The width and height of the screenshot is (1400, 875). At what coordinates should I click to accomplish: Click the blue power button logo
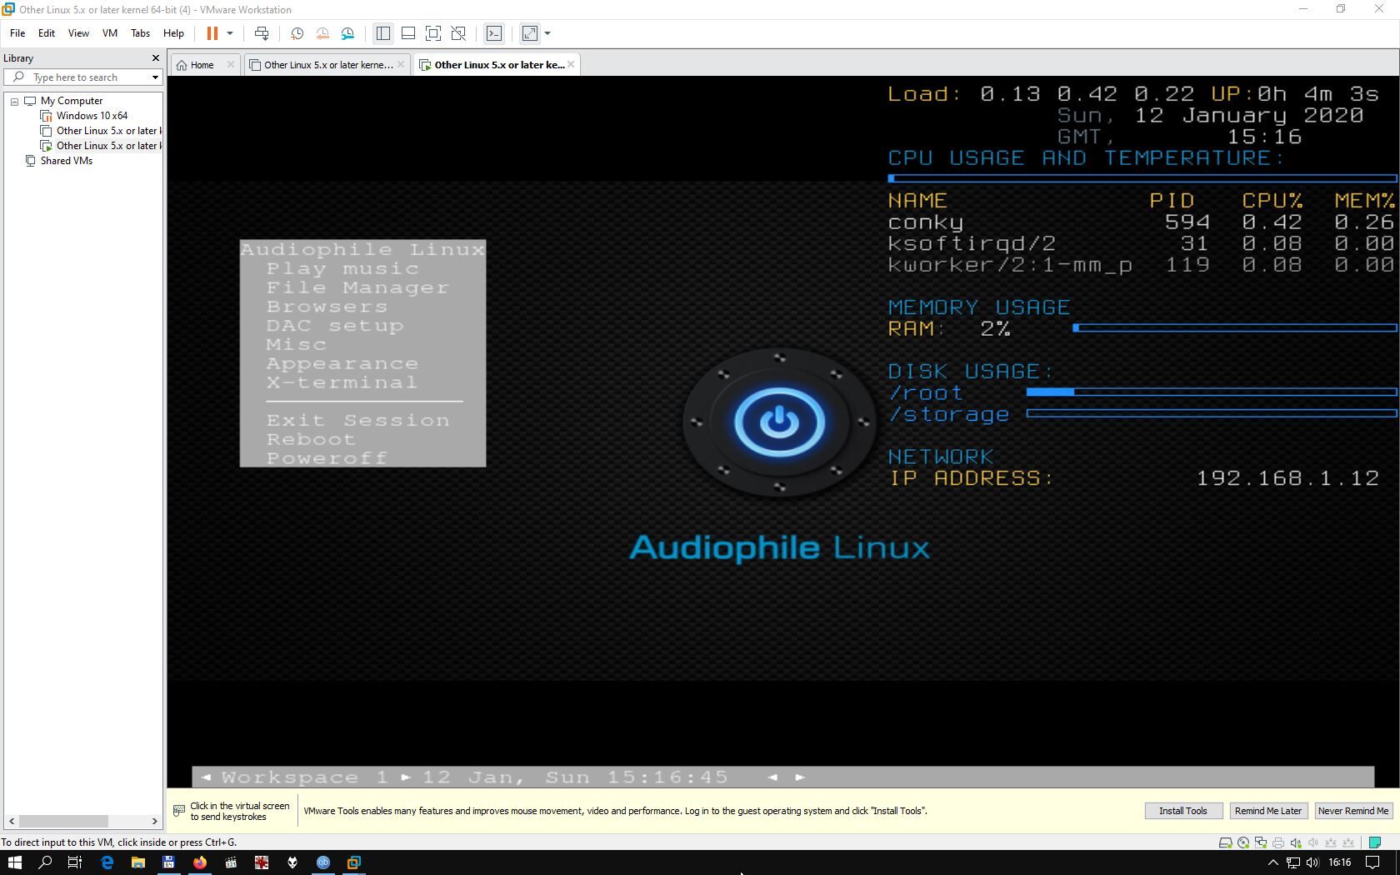click(x=779, y=422)
